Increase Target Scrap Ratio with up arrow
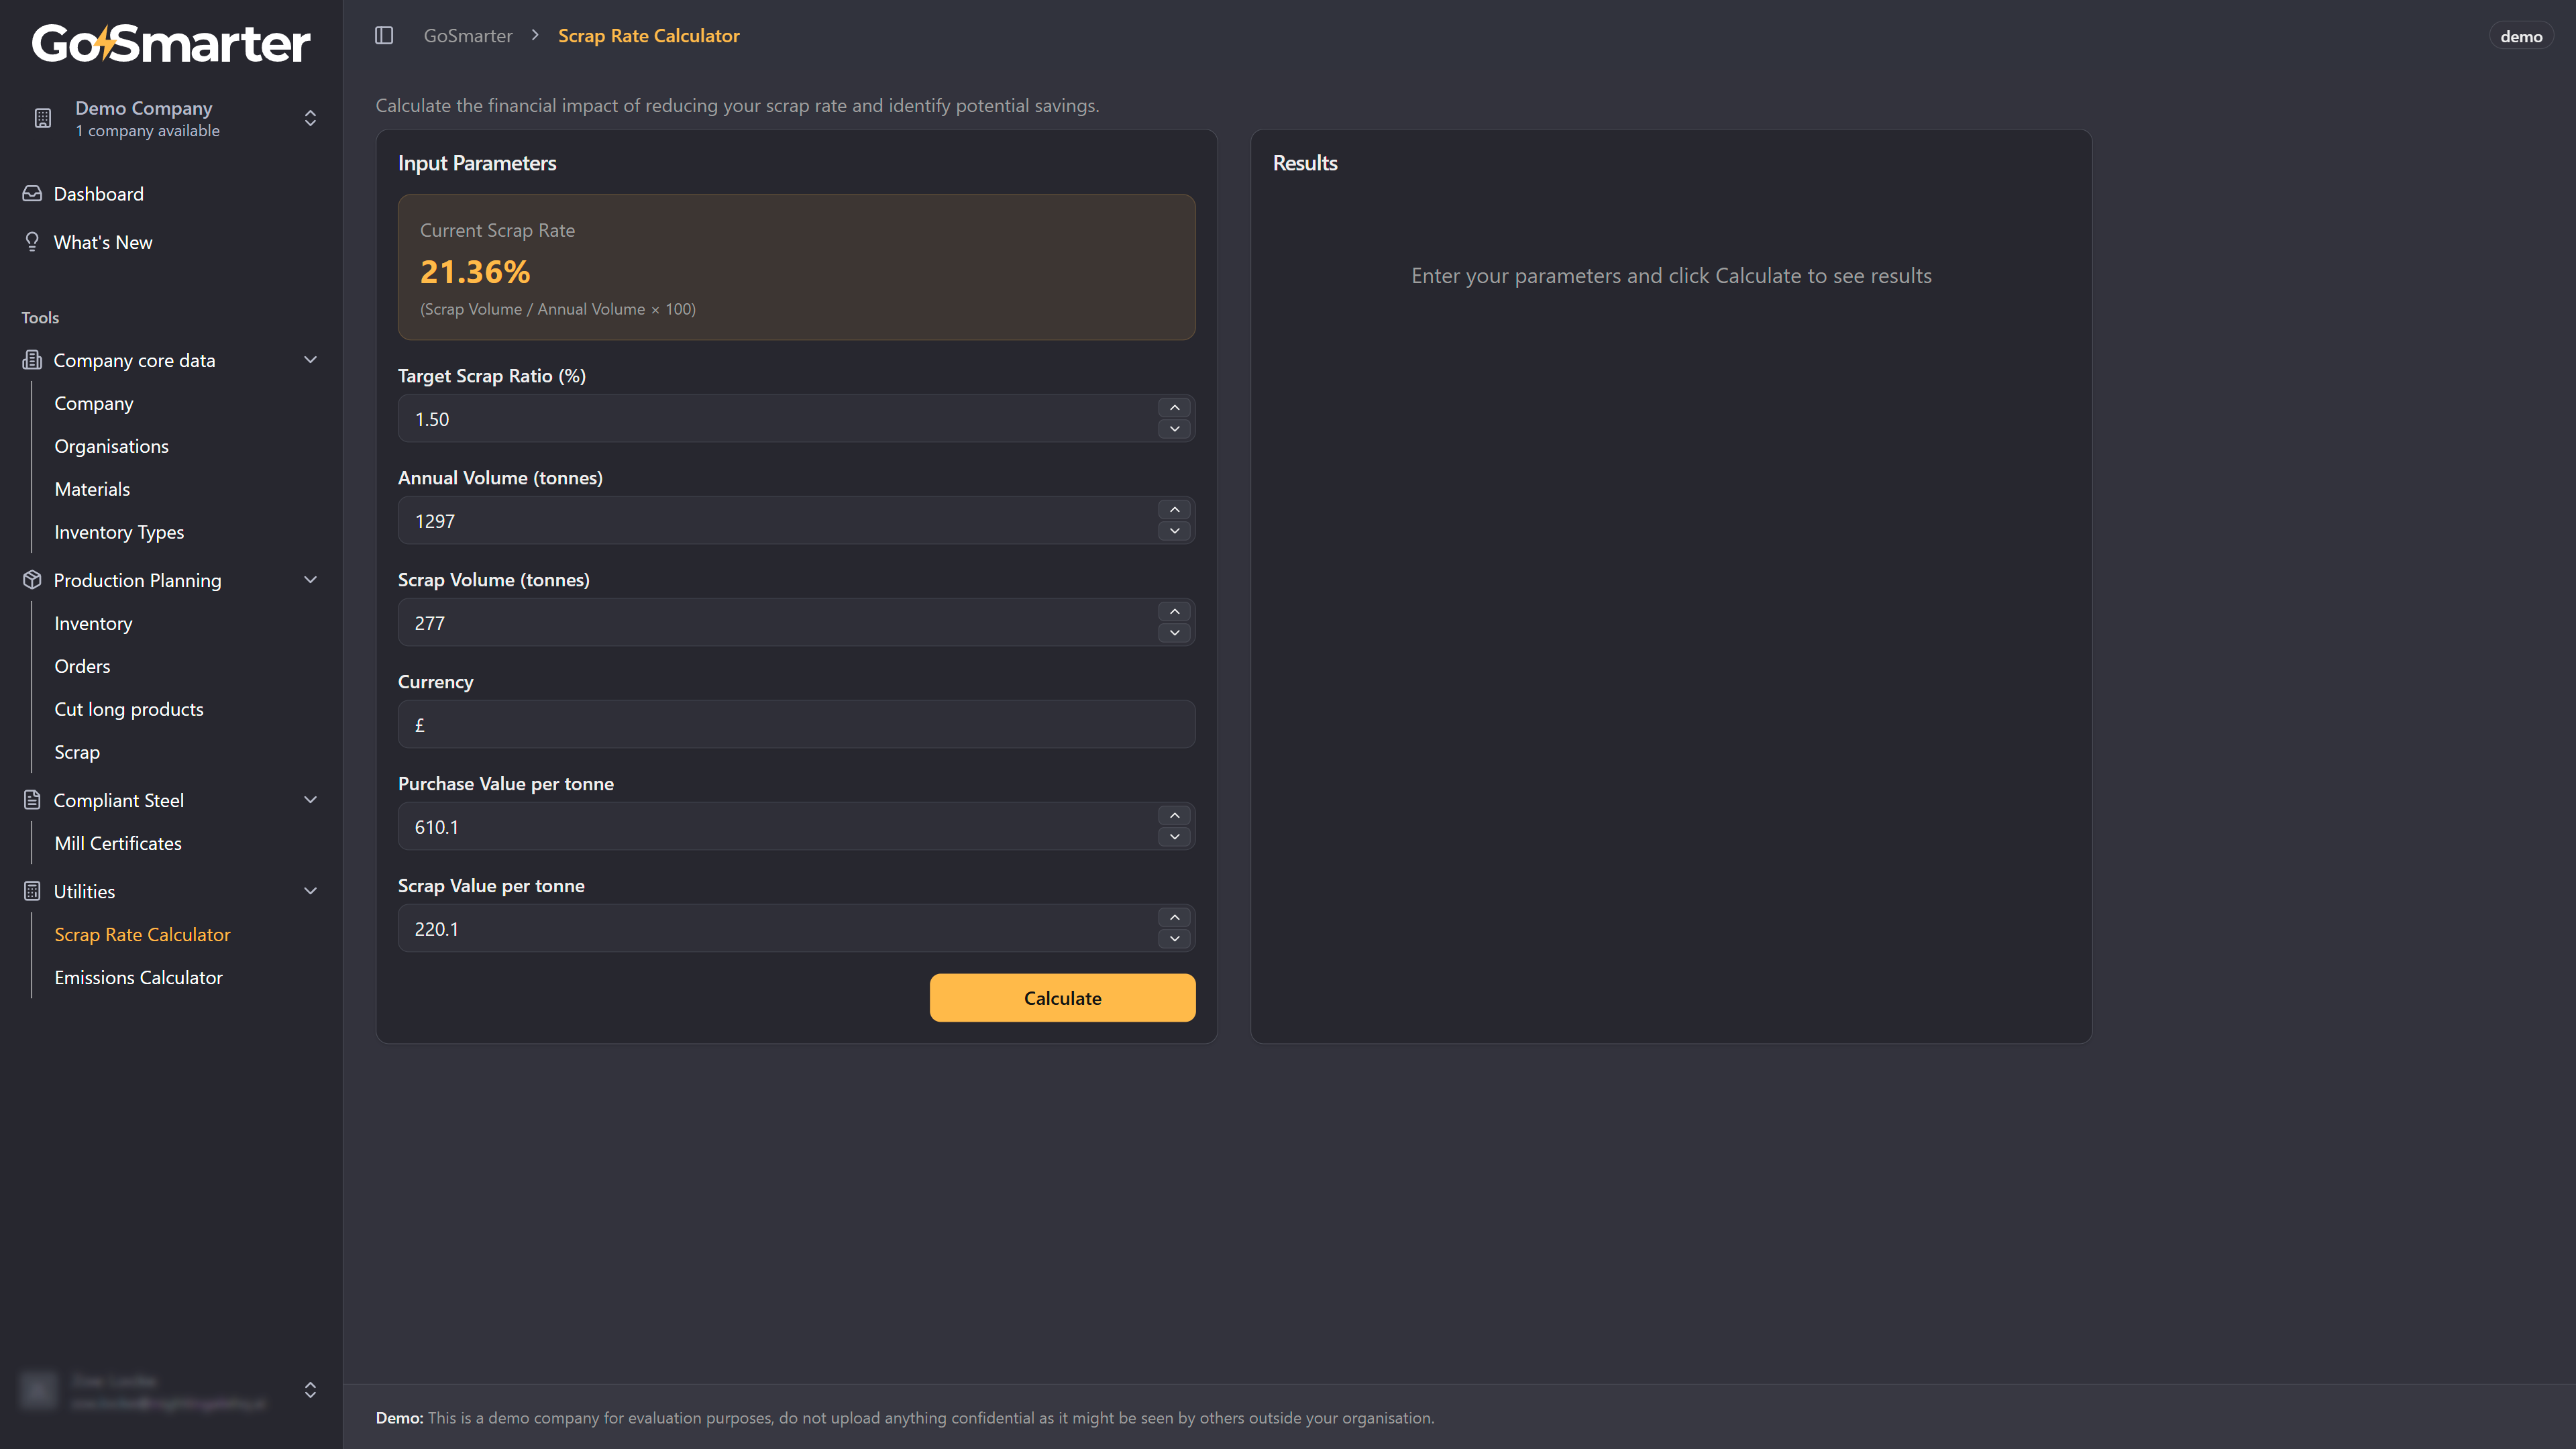The width and height of the screenshot is (2576, 1449). tap(1174, 408)
